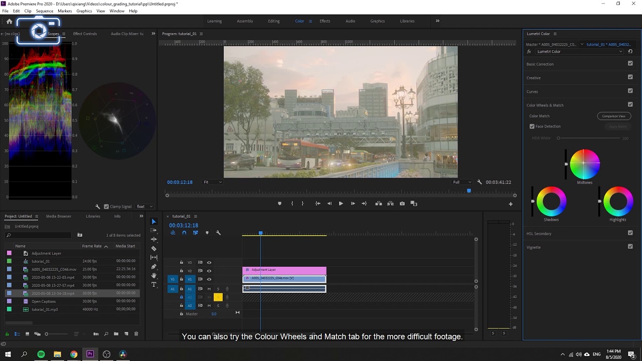Step back one frame
This screenshot has width=642, height=361.
coord(329,204)
